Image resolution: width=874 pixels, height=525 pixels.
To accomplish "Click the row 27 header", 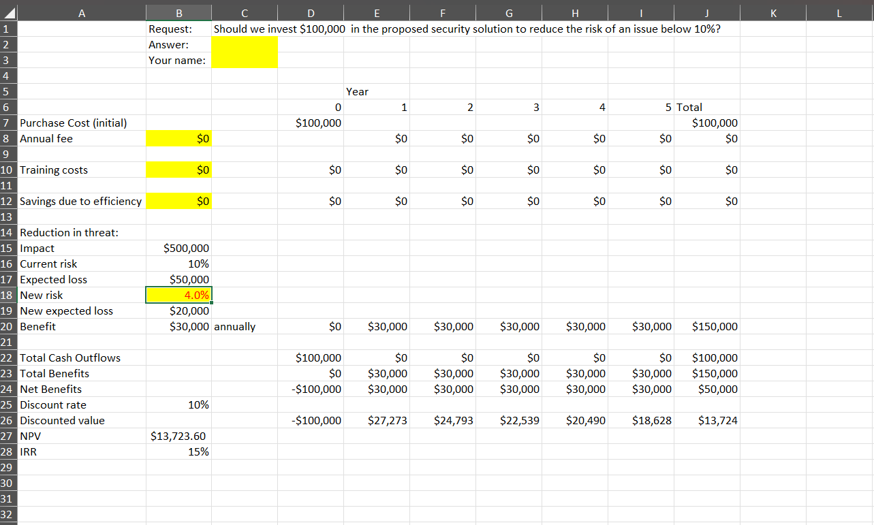I will (x=9, y=436).
